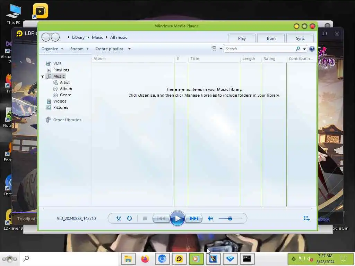Switch to Now Playing view
The image size is (355, 266).
click(306, 218)
